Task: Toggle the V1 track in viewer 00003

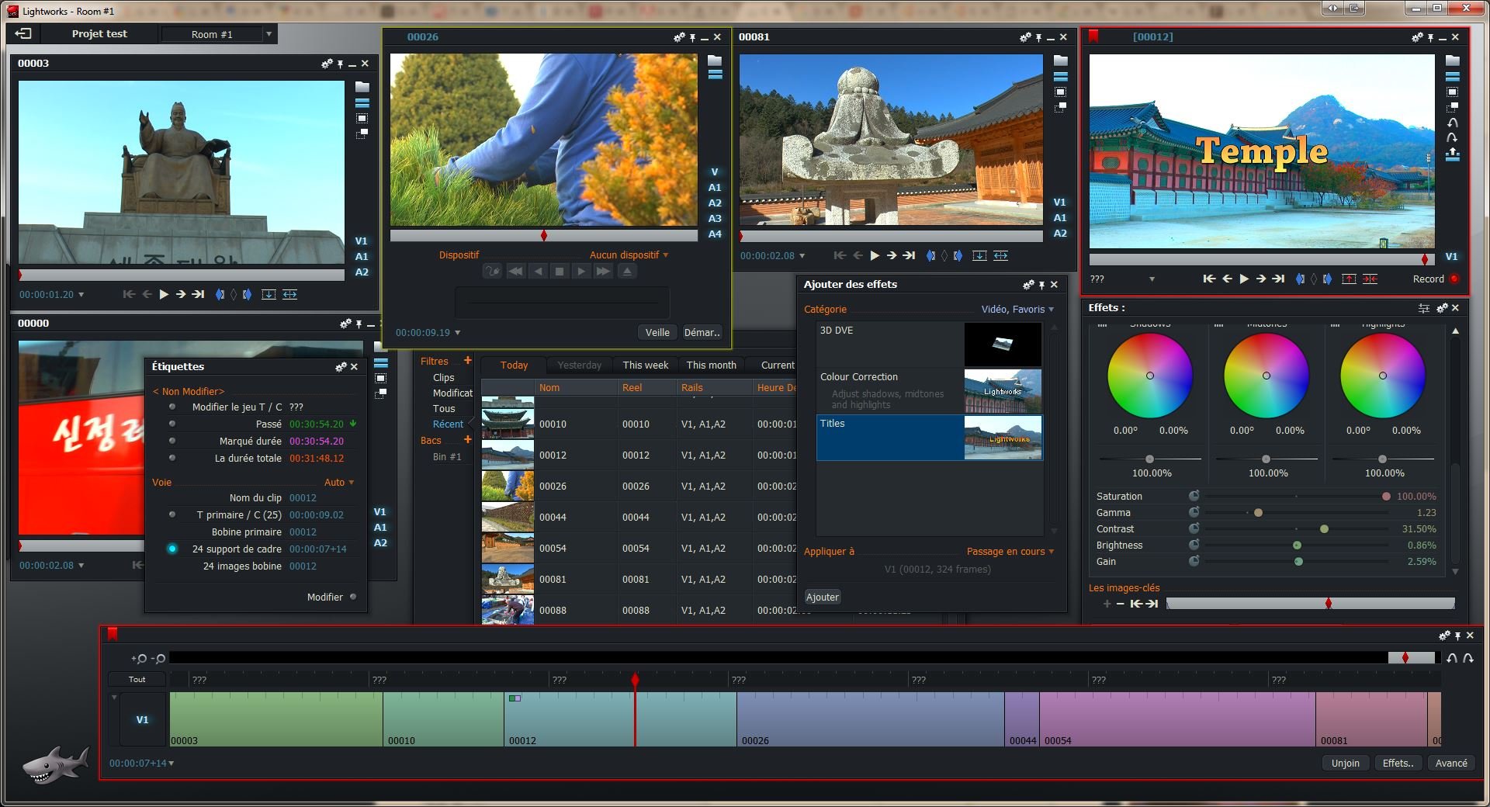Action: point(362,241)
